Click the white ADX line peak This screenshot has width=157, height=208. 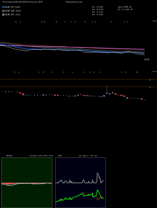click(x=98, y=174)
